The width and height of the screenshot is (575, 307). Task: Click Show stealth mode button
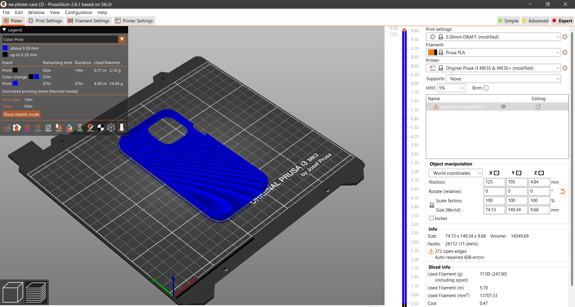[21, 114]
